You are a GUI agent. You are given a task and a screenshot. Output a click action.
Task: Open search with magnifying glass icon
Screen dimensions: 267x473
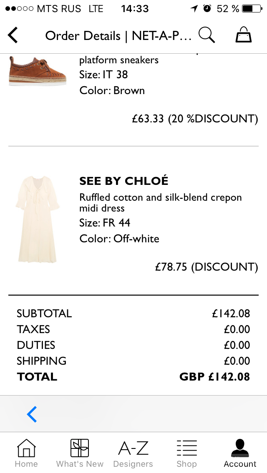pos(207,35)
